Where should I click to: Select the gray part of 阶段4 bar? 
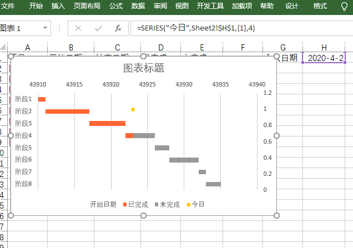point(144,135)
